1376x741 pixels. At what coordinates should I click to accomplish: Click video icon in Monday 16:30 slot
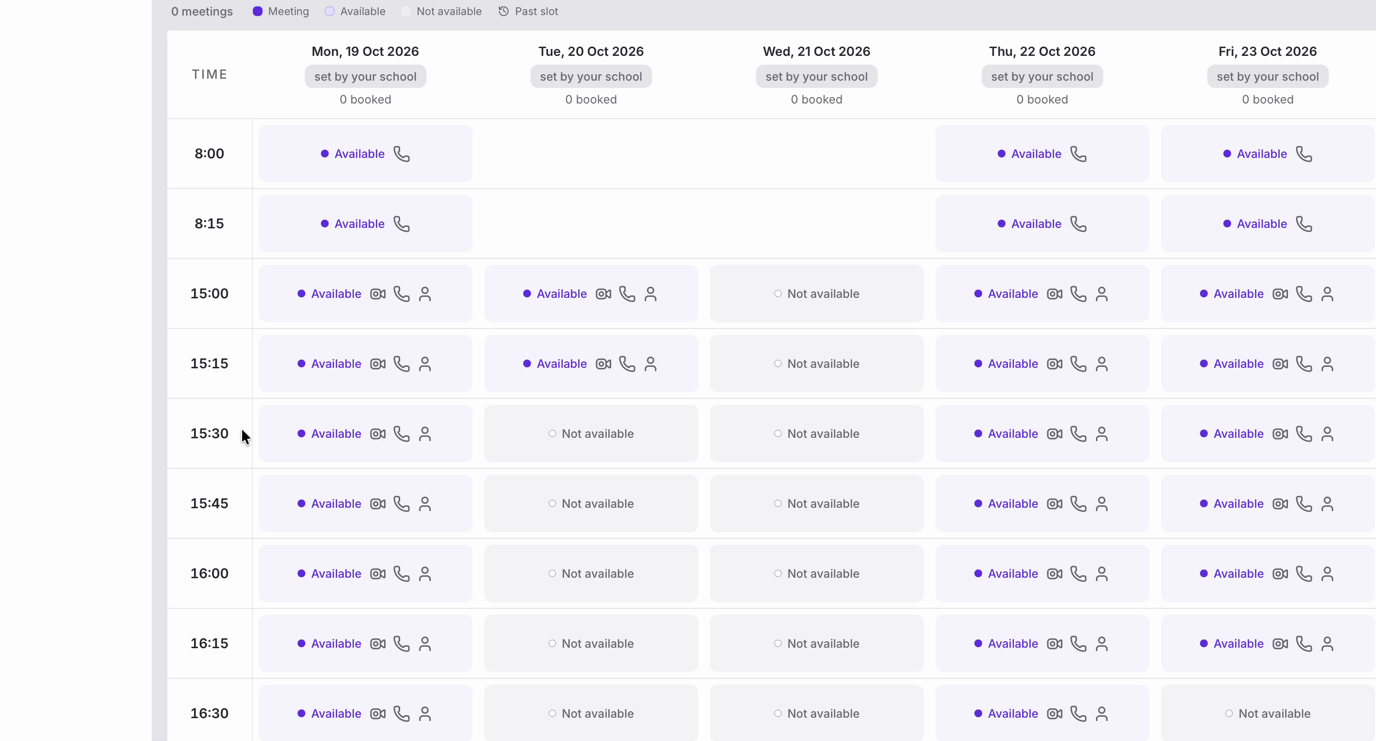click(378, 713)
